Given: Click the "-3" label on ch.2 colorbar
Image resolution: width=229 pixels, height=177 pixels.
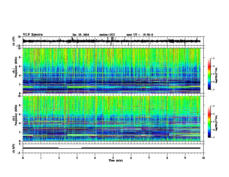Looking at the screenshot, I should point(213,106).
